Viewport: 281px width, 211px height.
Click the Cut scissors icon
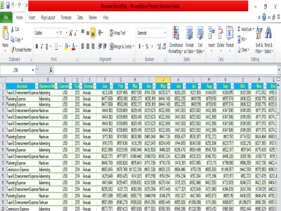(12, 29)
